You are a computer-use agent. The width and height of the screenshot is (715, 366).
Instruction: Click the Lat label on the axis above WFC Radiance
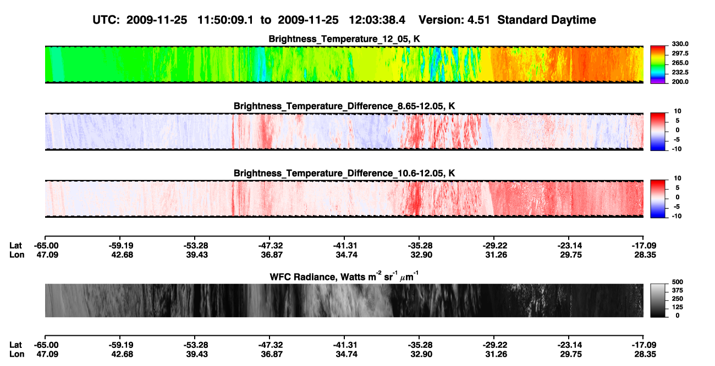pyautogui.click(x=15, y=245)
